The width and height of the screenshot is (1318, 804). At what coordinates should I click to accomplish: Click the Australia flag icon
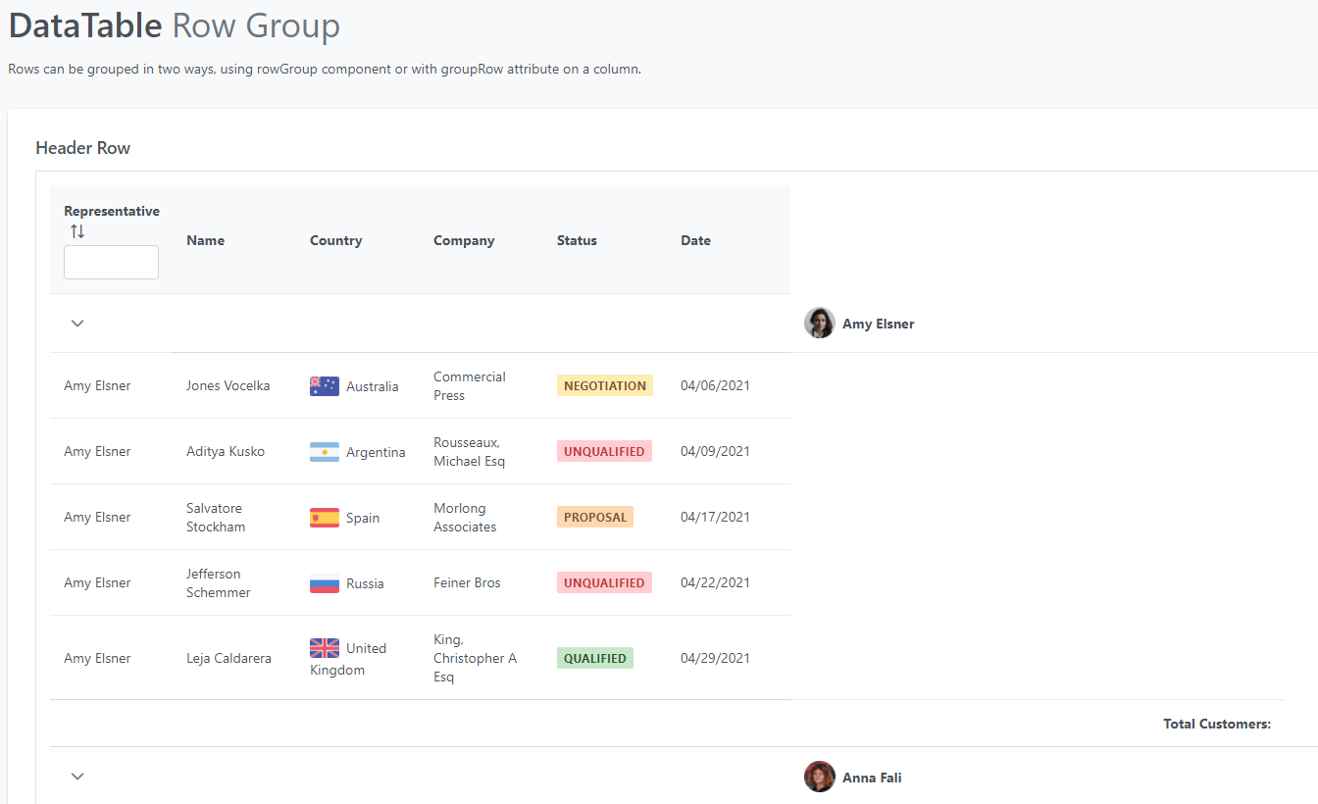[324, 385]
